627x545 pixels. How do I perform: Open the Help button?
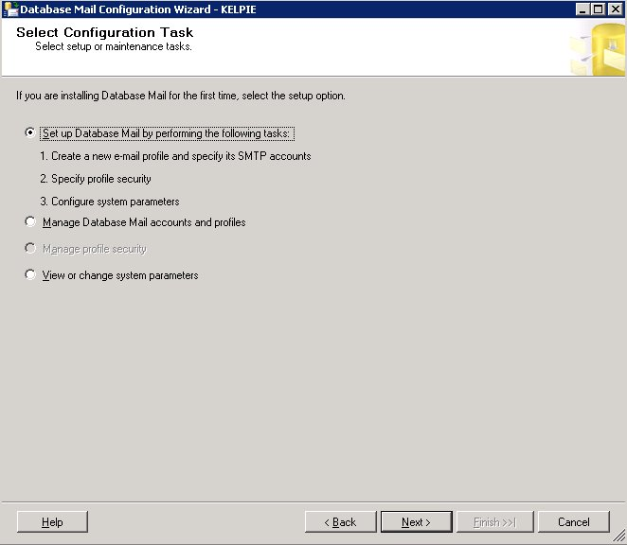(52, 522)
